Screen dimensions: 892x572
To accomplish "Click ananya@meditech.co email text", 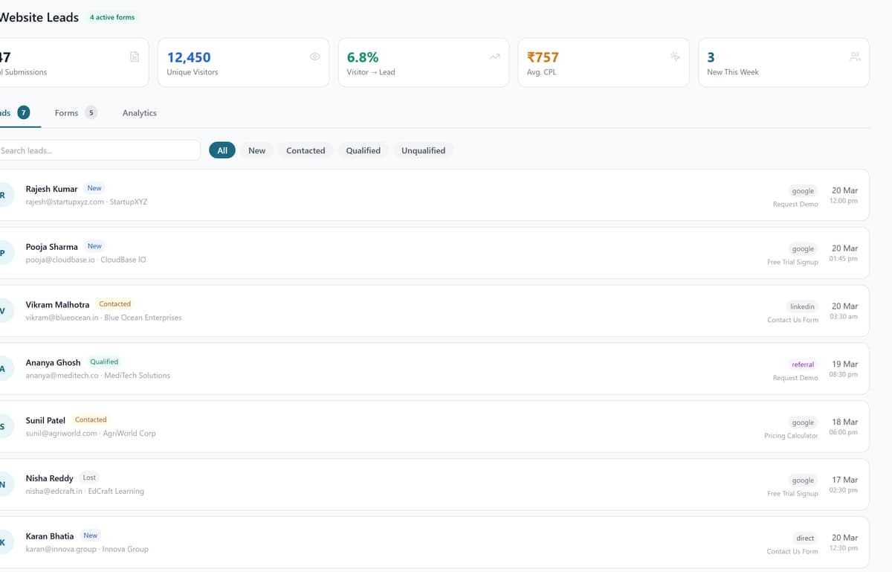I will tap(62, 376).
